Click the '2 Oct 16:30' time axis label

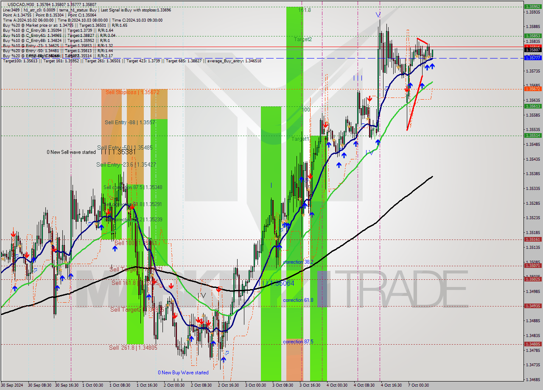coord(228,385)
